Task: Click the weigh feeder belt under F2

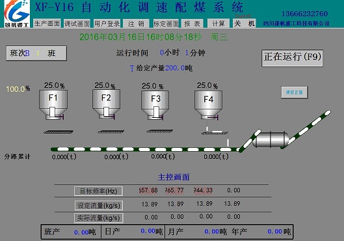Action: (111, 132)
